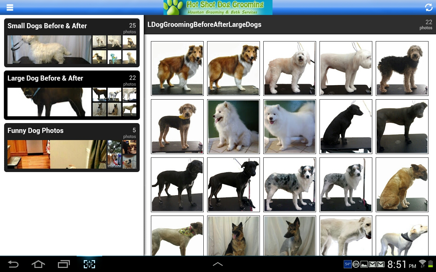
Task: Open the shaved merle Australian shepherd photo
Action: click(346, 185)
